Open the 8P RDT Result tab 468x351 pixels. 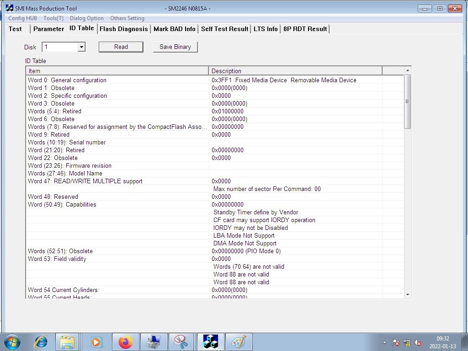pos(305,29)
